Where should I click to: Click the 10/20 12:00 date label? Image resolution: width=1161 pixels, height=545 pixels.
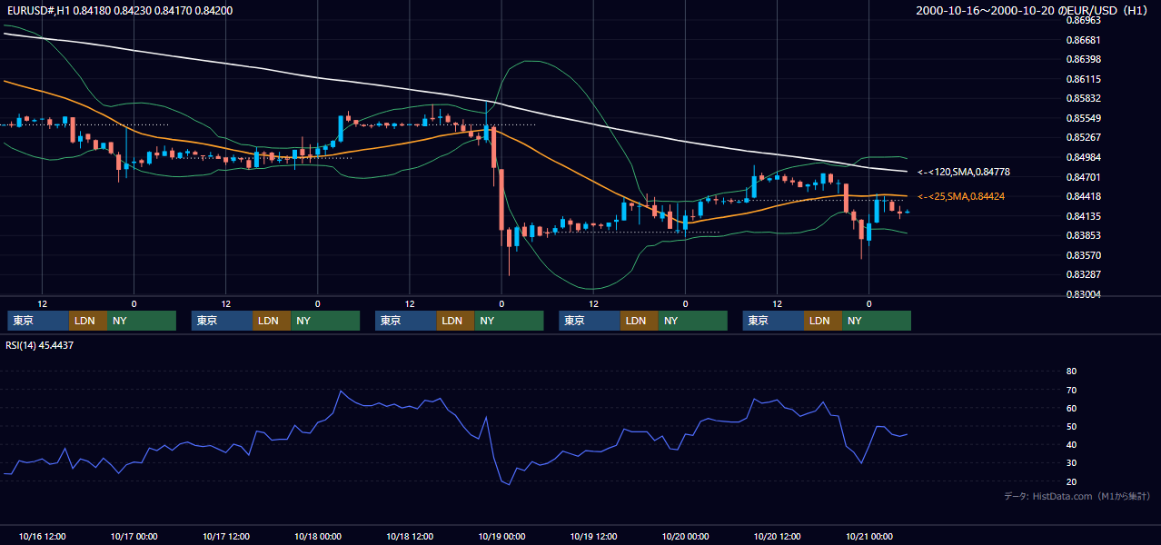point(777,536)
